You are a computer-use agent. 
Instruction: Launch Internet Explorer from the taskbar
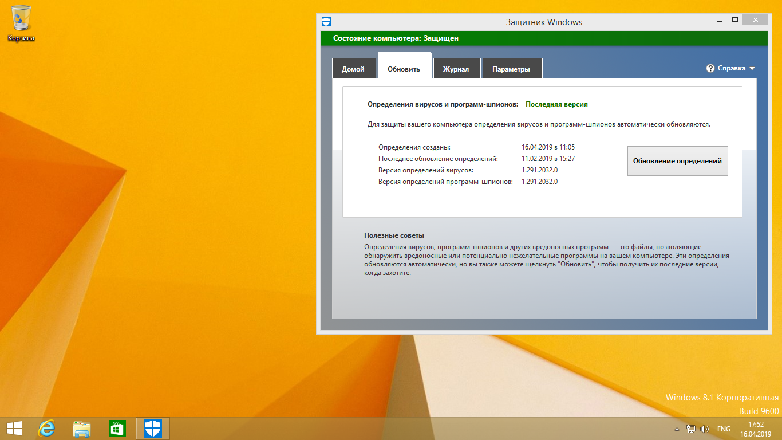[x=46, y=429]
